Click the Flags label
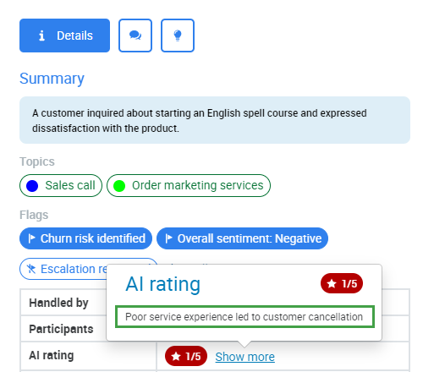The height and width of the screenshot is (372, 423). [34, 215]
